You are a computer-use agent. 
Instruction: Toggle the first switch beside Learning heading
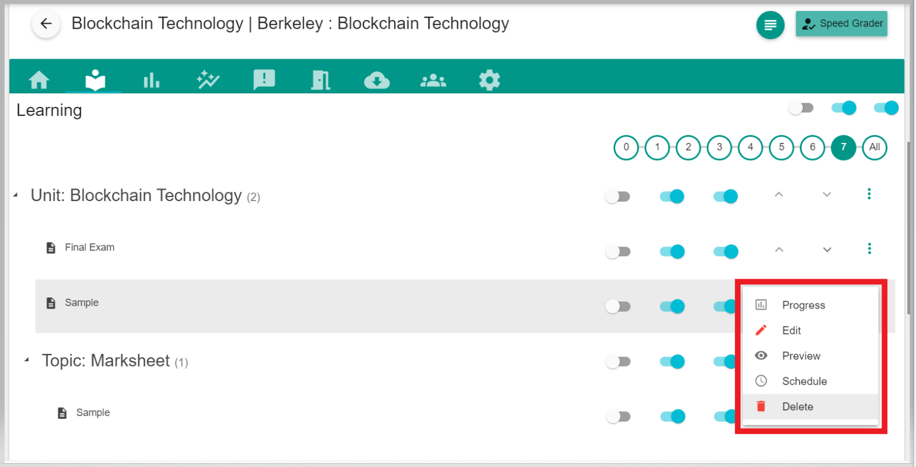tap(801, 108)
